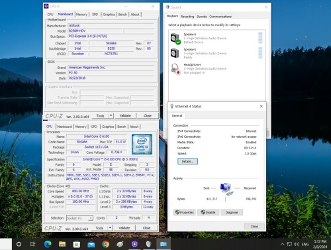Click the American Megatrends Inc. brand field

tap(111, 68)
